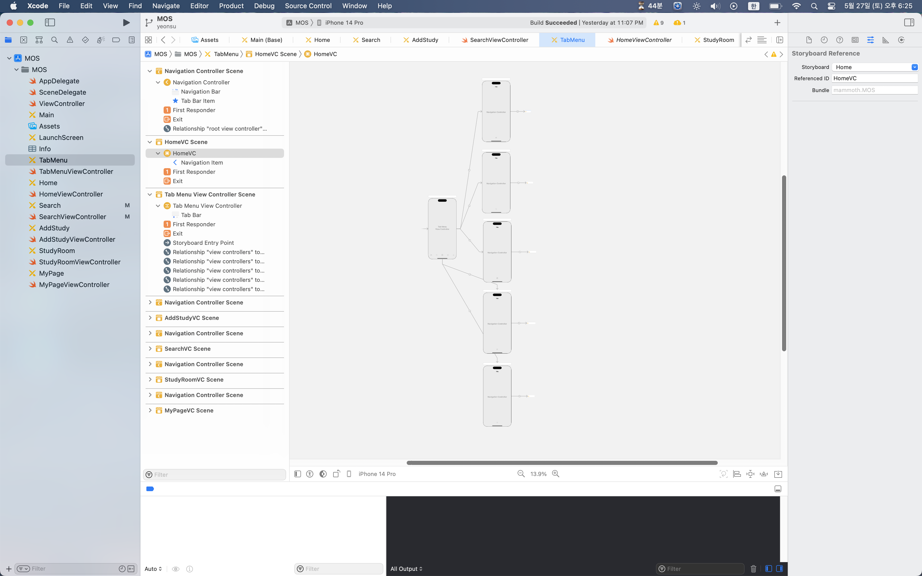This screenshot has height=576, width=922.
Task: Click the document outline Filter field
Action: (x=215, y=475)
